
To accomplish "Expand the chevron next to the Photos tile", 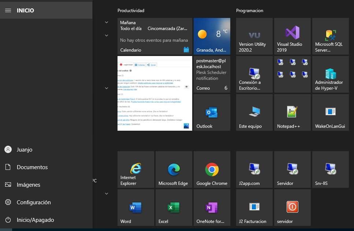I will click(107, 88).
